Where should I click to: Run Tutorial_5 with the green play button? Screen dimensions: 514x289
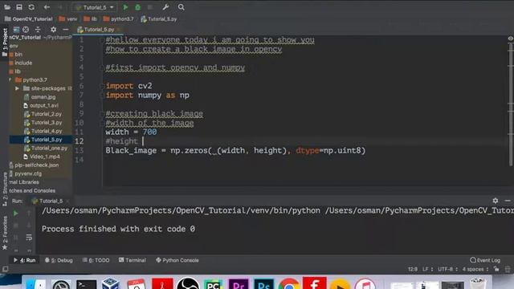coord(125,7)
